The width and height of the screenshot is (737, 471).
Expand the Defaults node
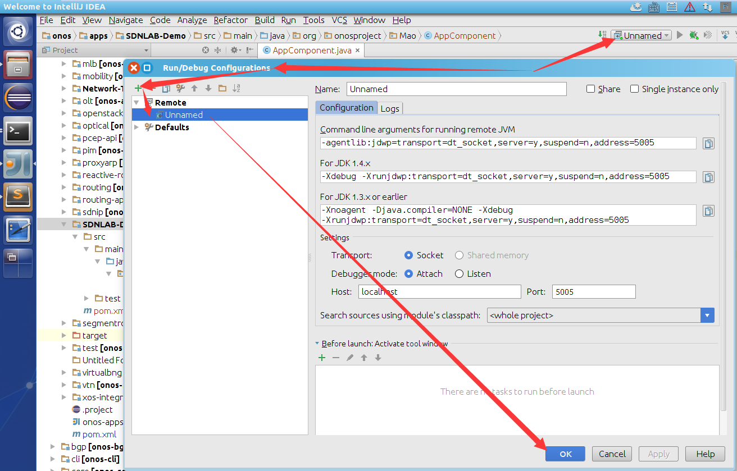(x=137, y=127)
